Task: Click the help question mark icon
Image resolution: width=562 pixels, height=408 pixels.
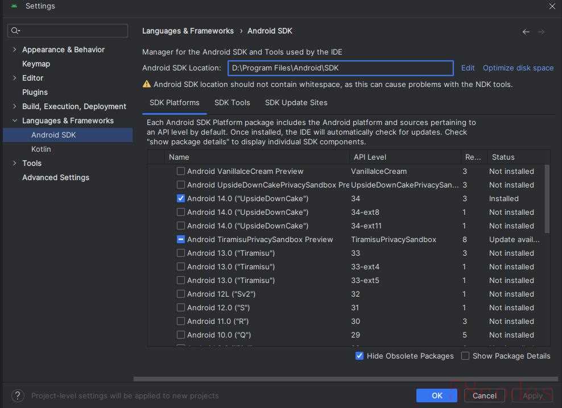Action: (x=18, y=396)
